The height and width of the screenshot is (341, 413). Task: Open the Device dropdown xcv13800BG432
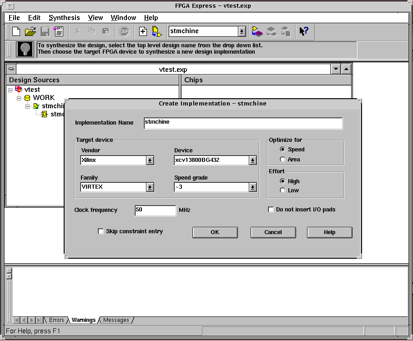click(x=252, y=160)
